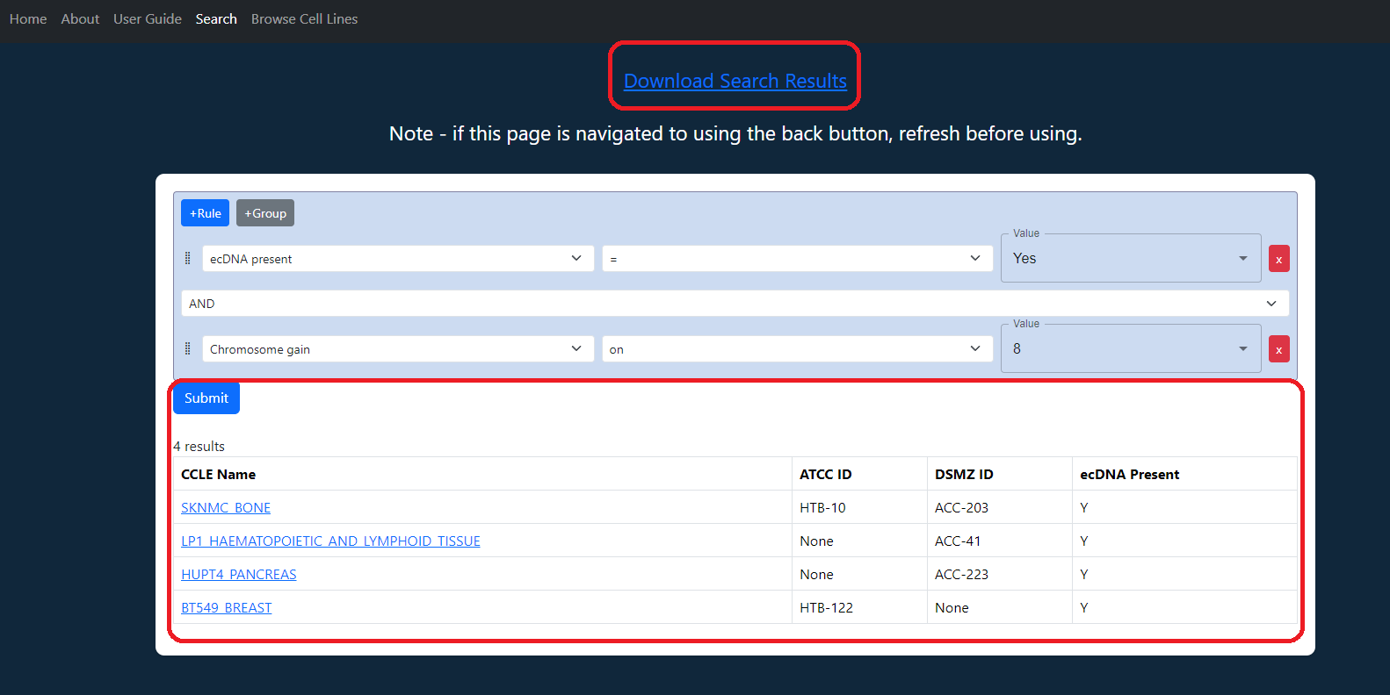
Task: Select the Search nav item
Action: (216, 18)
